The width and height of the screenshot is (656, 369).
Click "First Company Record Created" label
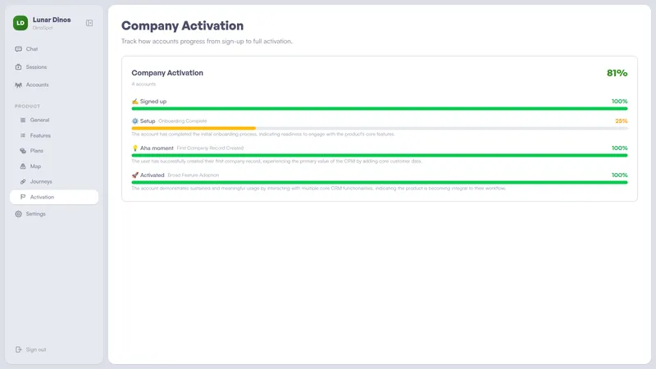coord(210,148)
